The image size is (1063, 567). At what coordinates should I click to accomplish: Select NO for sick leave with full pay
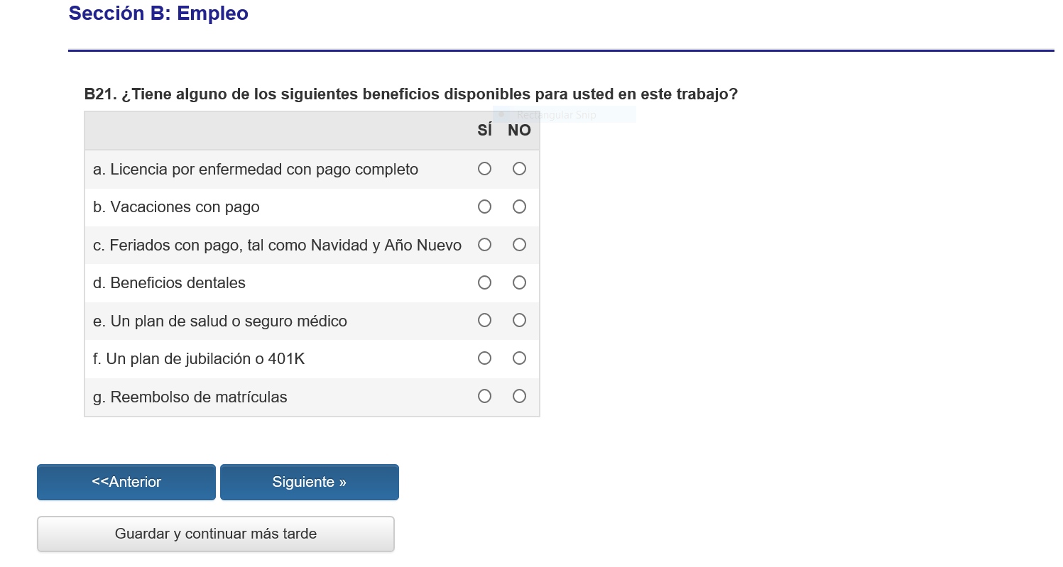(x=519, y=169)
